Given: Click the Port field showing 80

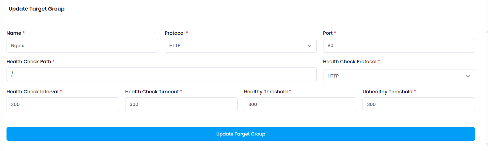Looking at the screenshot, I should tap(399, 46).
